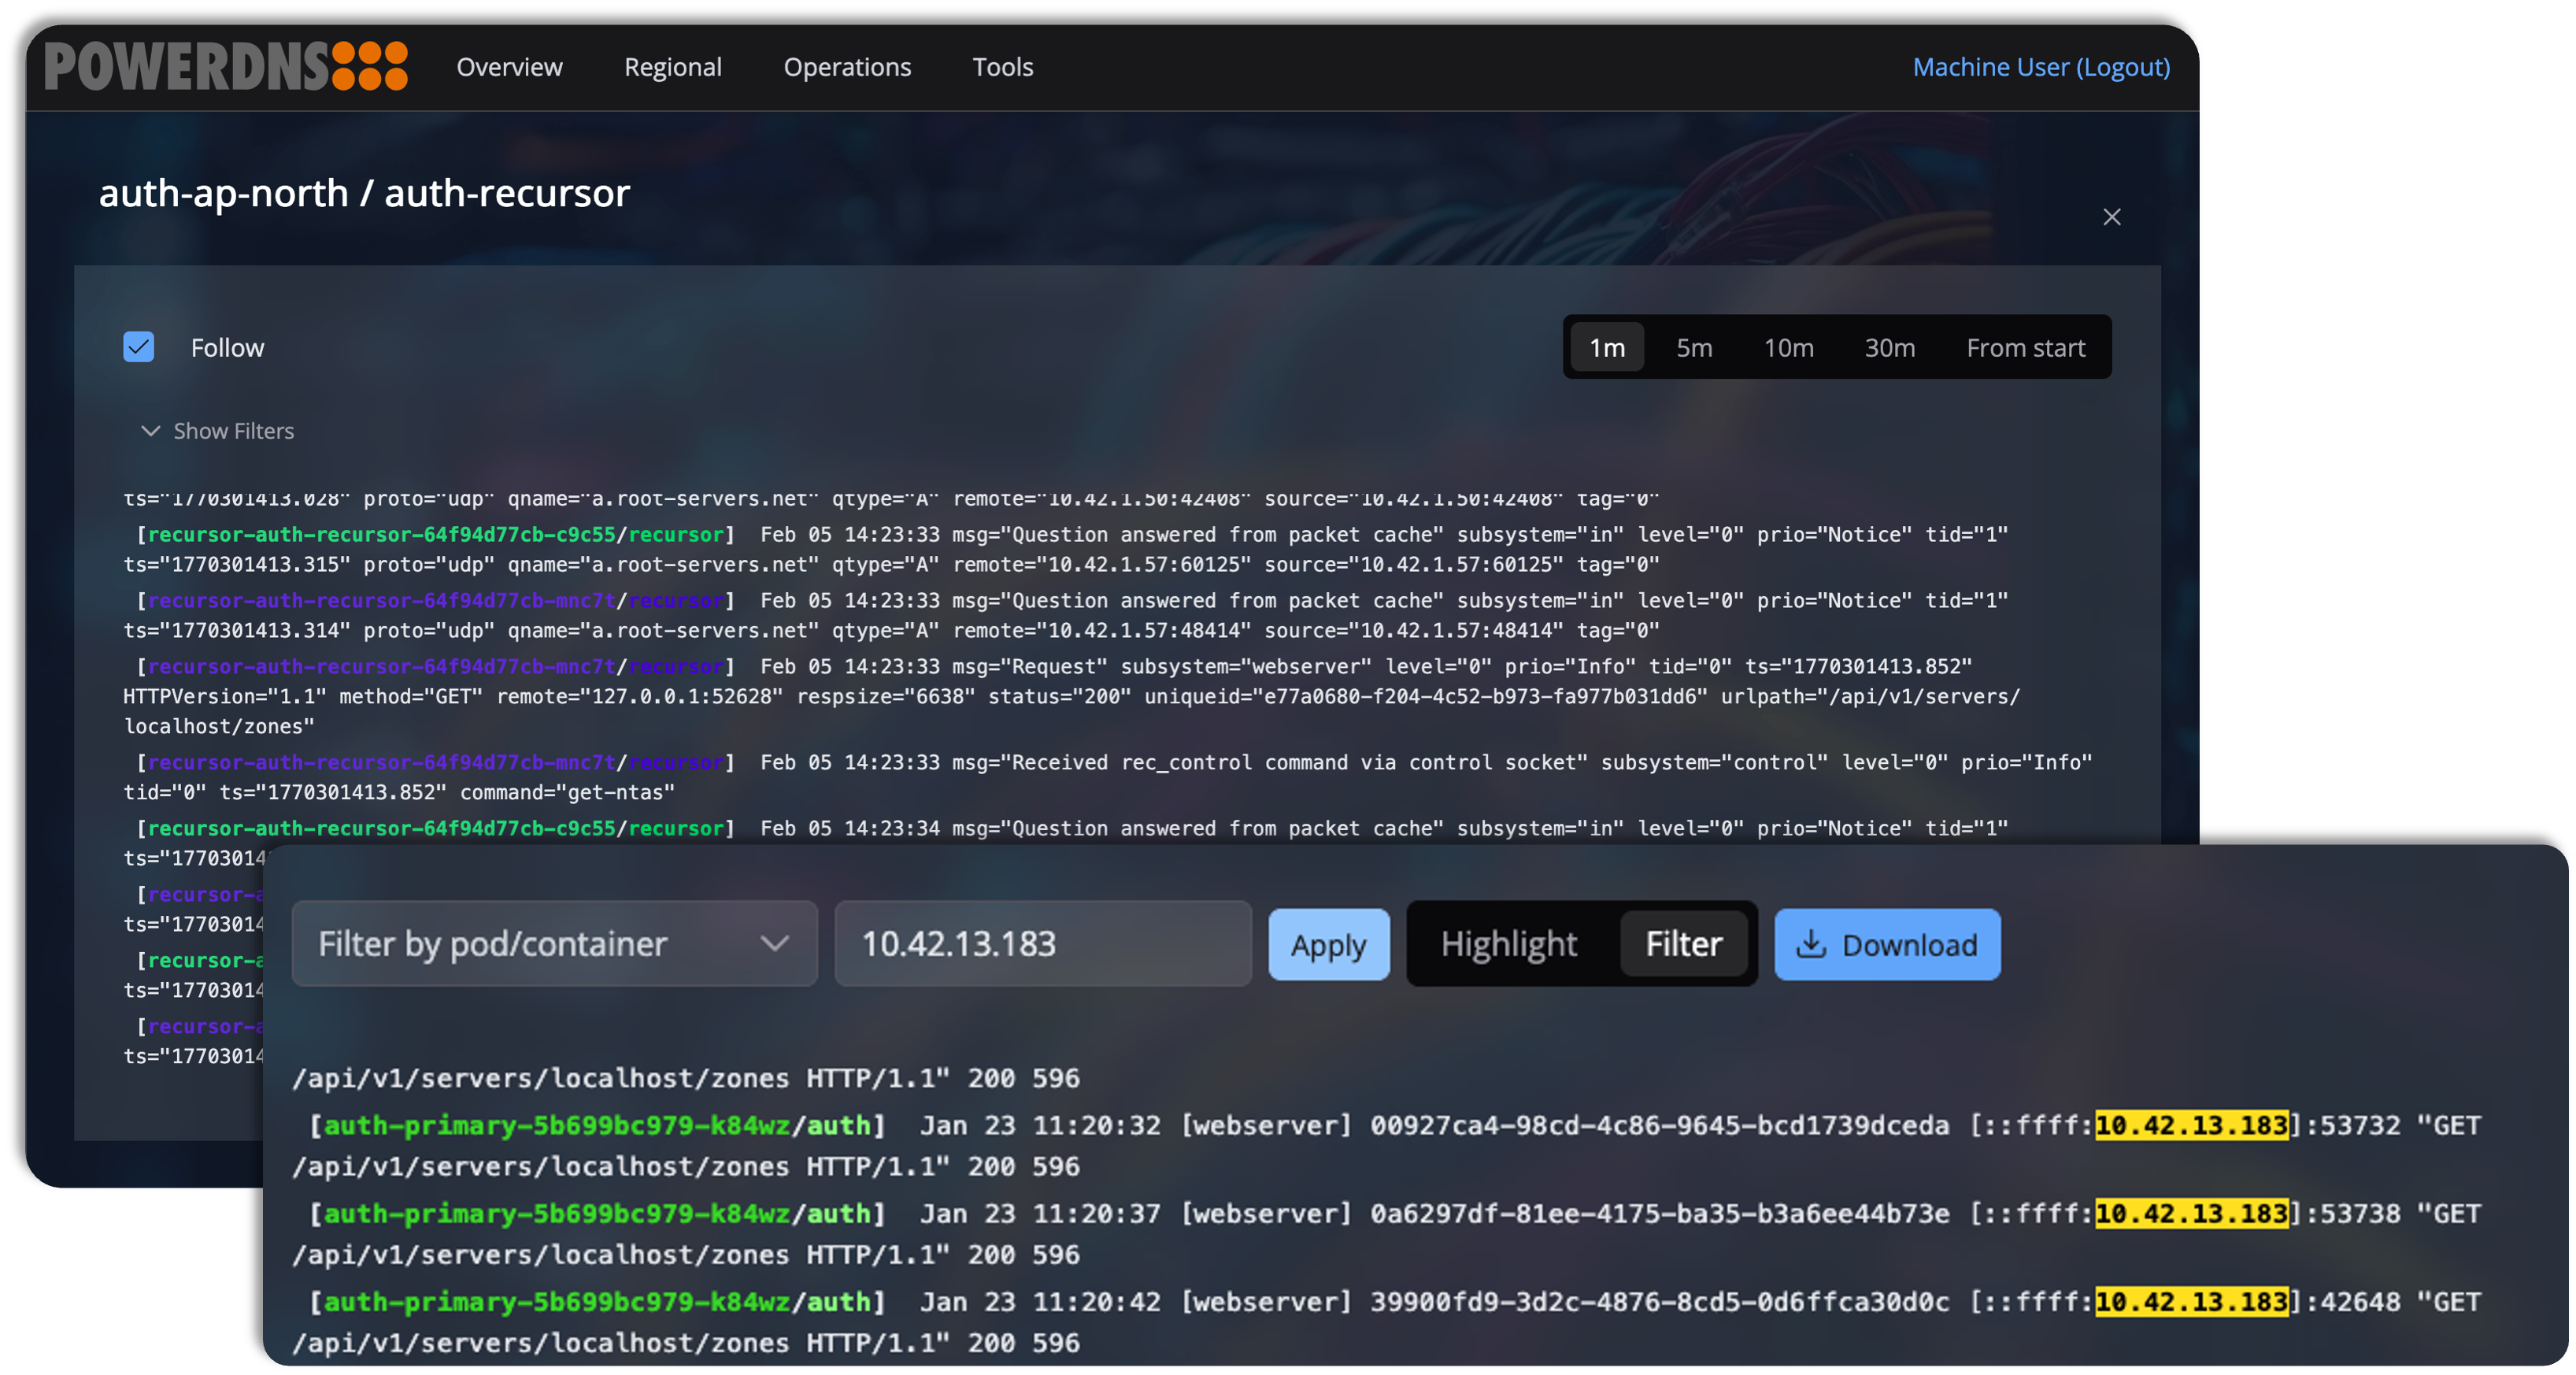Viewport: 2576px width, 1375px height.
Task: Open the Tools menu
Action: [1002, 67]
